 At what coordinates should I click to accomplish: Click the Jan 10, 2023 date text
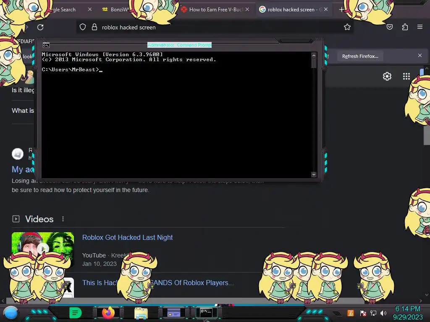point(99,264)
